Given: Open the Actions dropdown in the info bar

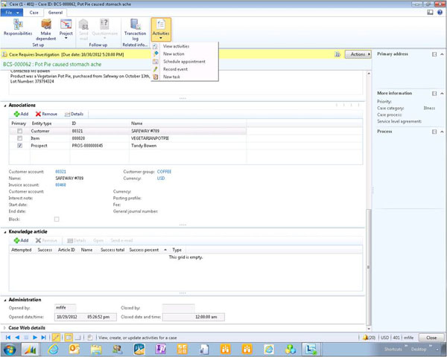Looking at the screenshot, I should pyautogui.click(x=359, y=54).
